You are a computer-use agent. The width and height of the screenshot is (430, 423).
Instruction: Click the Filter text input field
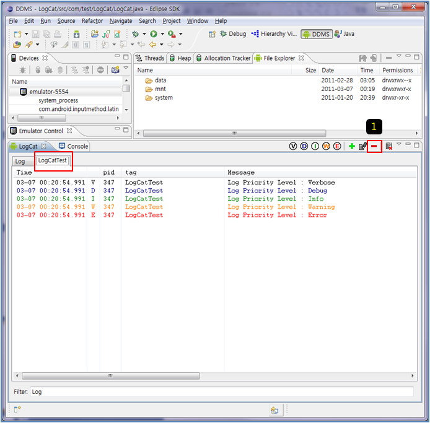[x=222, y=391]
